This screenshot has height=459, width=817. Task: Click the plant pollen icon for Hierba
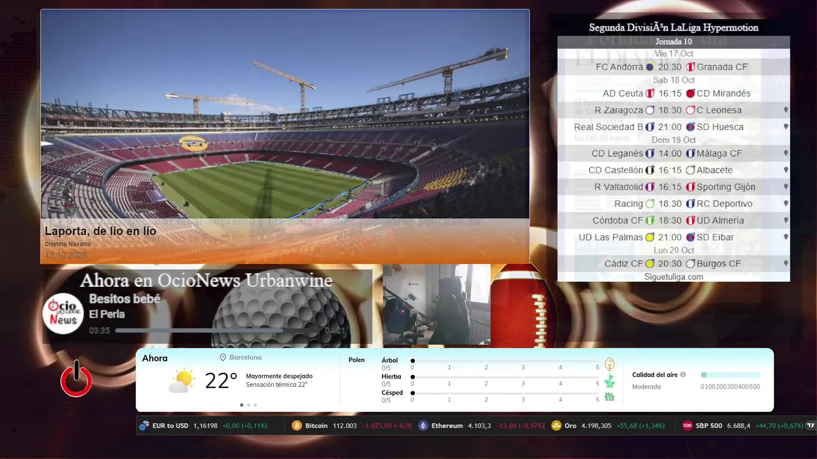[610, 381]
